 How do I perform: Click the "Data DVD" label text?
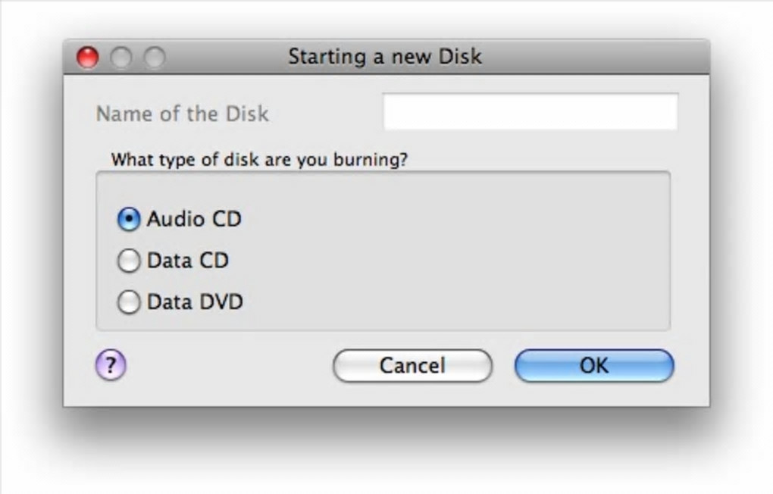195,302
